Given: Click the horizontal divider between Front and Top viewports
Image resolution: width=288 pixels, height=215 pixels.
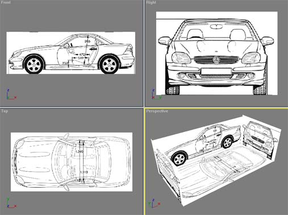Looking at the screenshot, I should 72,108.
